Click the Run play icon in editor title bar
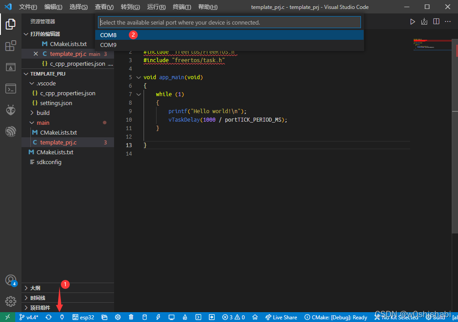Screen dimensions: 458x322 click(412, 21)
